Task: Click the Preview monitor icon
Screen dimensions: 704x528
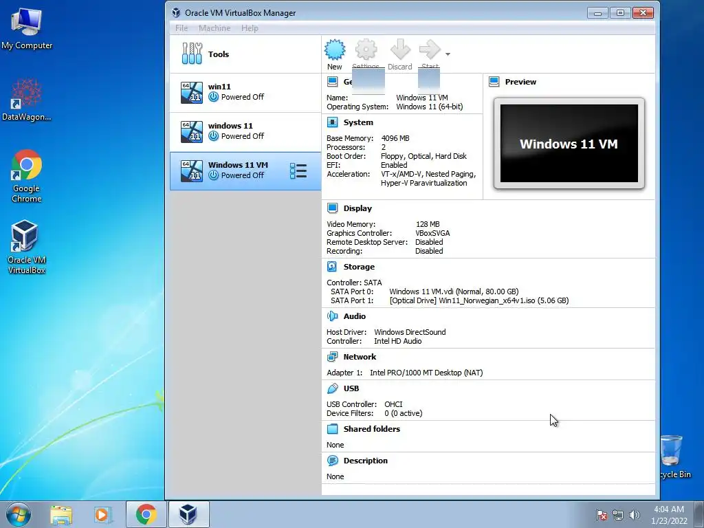Action: tap(494, 82)
